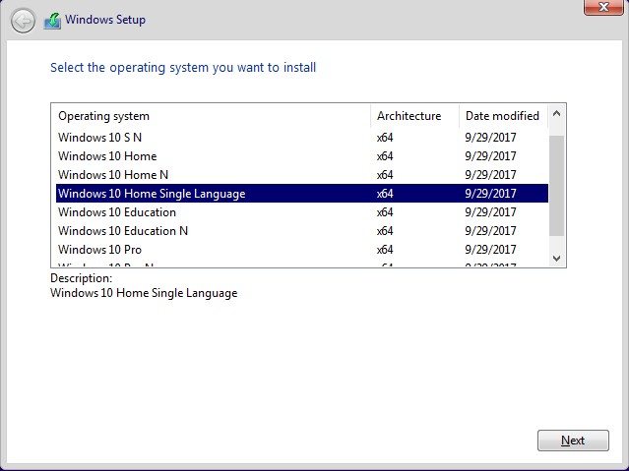The image size is (629, 471).
Task: Select Windows 10 Education N
Action: click(302, 231)
